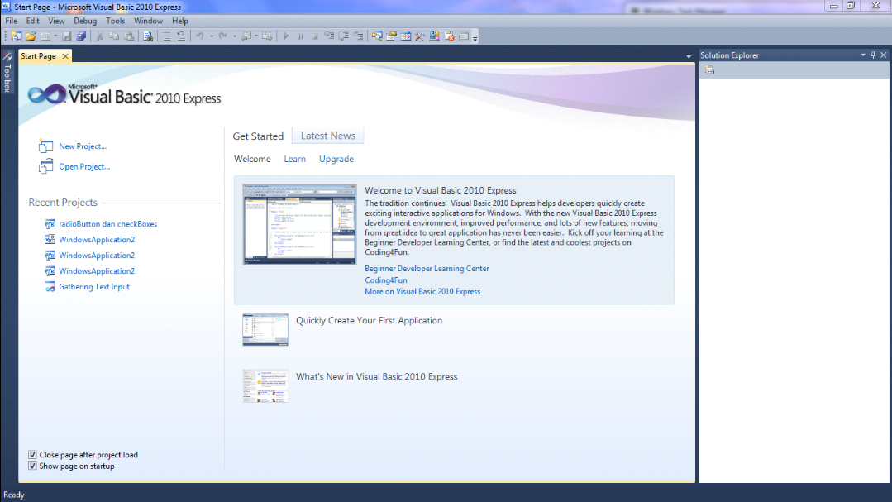Click the Save floppy disk toolbar icon
This screenshot has height=502, width=892.
(67, 36)
